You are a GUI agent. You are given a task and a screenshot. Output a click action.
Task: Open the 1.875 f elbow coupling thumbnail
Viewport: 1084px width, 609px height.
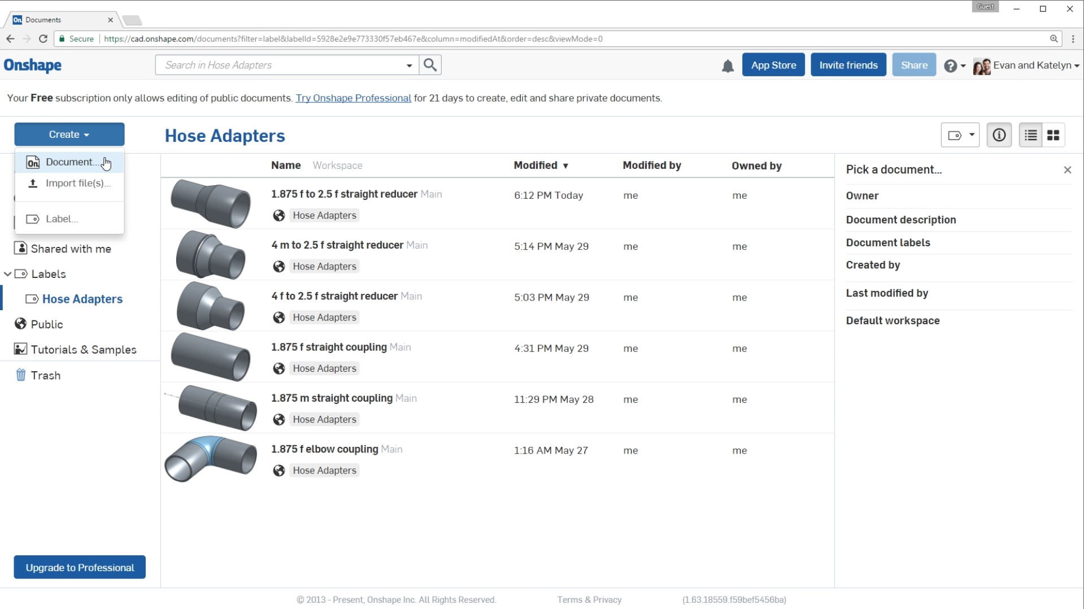(210, 459)
